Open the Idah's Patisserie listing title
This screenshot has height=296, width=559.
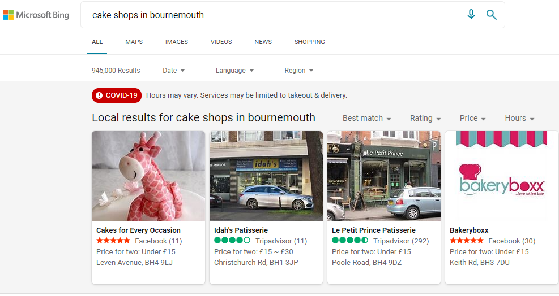(241, 230)
